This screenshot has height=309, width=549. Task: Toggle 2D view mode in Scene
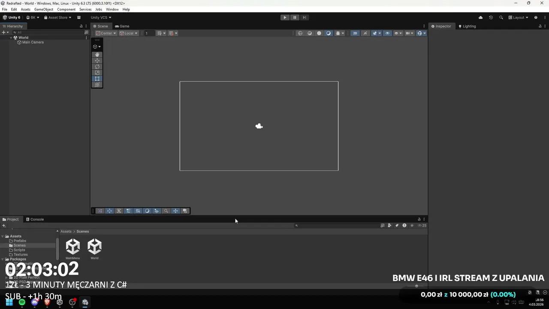point(355,33)
